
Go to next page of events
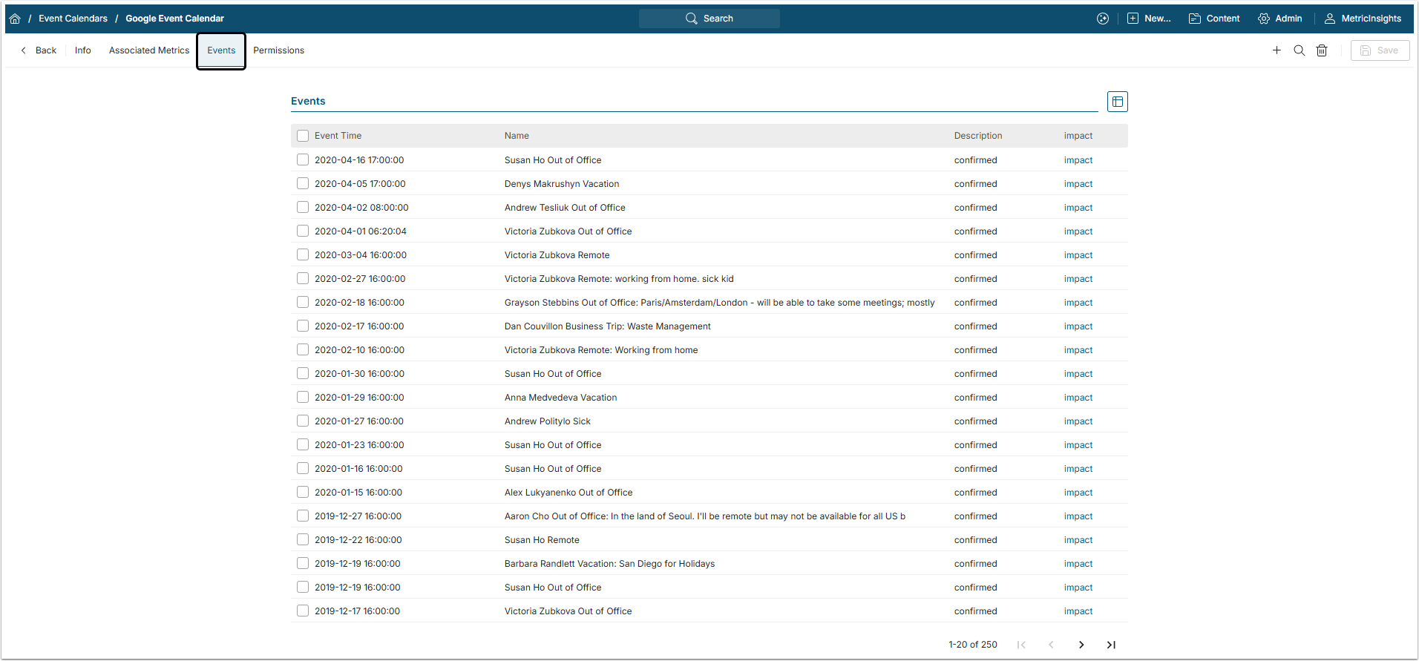pyautogui.click(x=1081, y=645)
